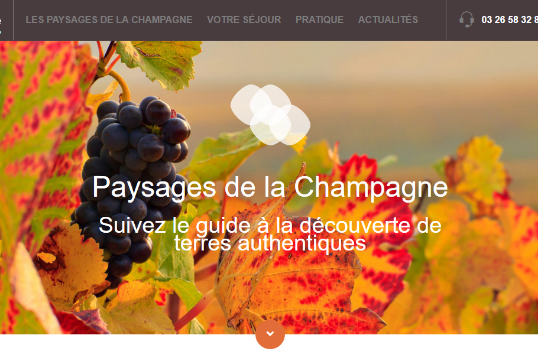Screen dimensions: 538x358
Task: Click the Paysages de la Champagne heading
Action: click(270, 188)
